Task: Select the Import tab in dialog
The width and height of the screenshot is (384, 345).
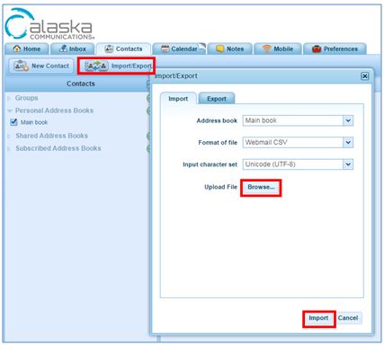Action: pyautogui.click(x=178, y=99)
